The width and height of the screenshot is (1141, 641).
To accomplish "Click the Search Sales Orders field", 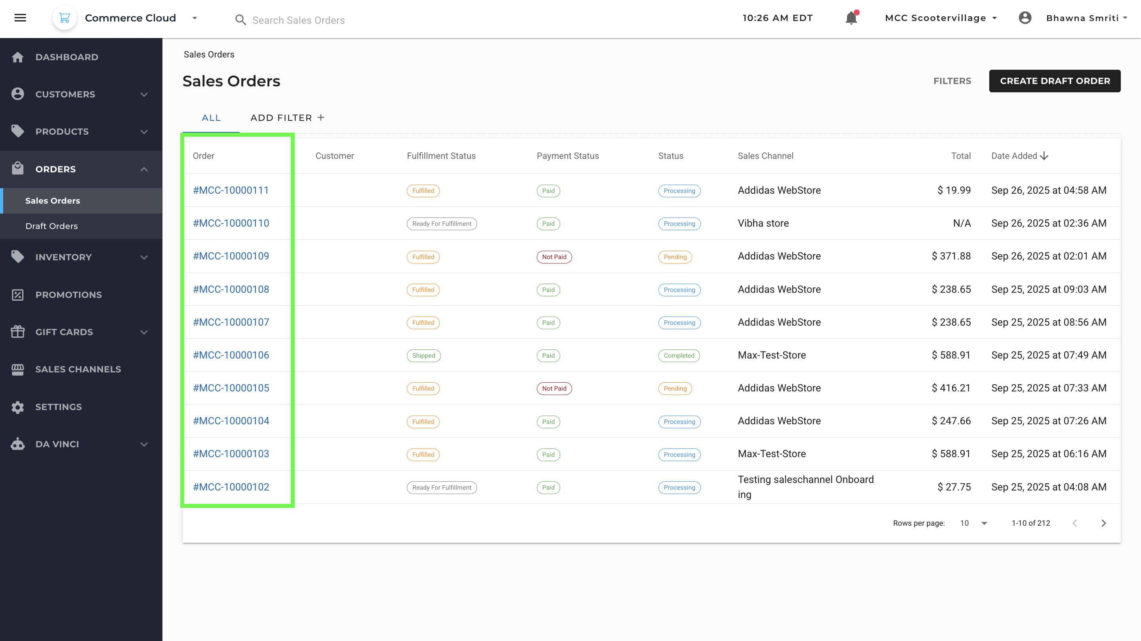I will [x=299, y=20].
